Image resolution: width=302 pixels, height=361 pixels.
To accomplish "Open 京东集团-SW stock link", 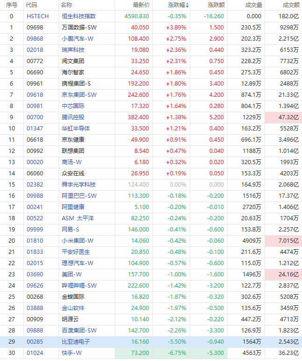I will pos(79,95).
